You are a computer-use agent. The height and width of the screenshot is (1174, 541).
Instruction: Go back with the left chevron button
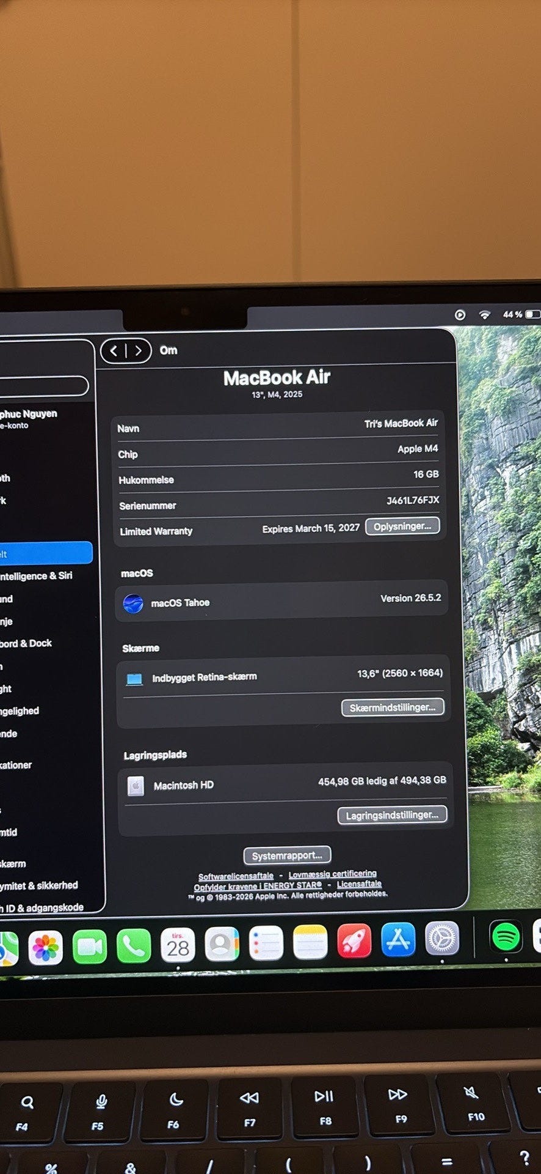(114, 351)
